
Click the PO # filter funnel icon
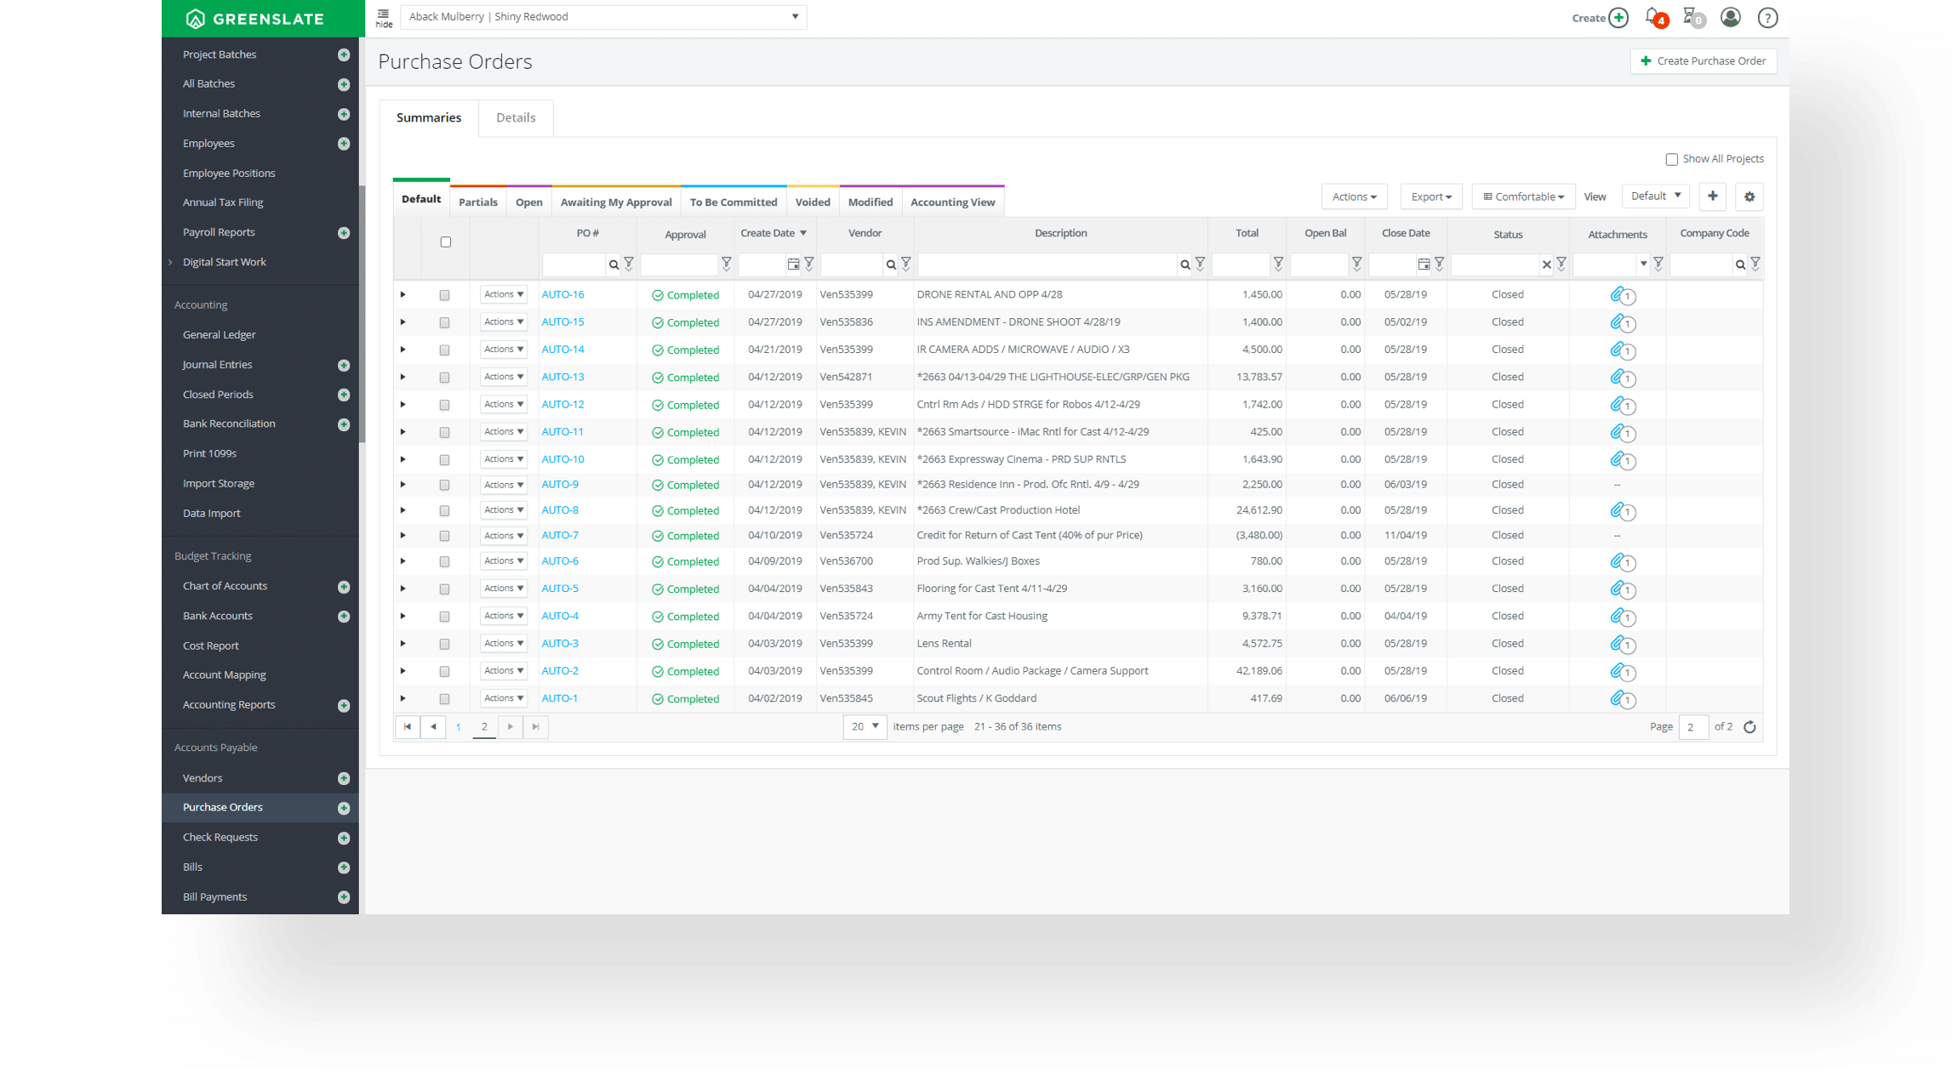click(629, 265)
